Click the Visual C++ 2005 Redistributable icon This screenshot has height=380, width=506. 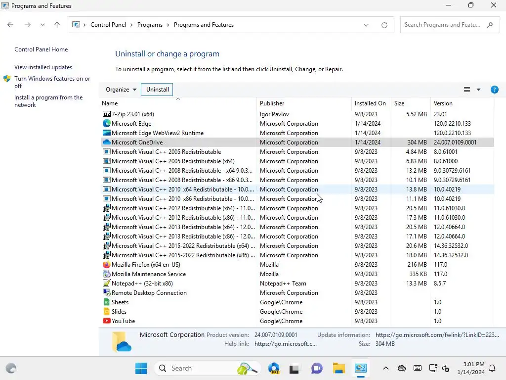tap(107, 151)
